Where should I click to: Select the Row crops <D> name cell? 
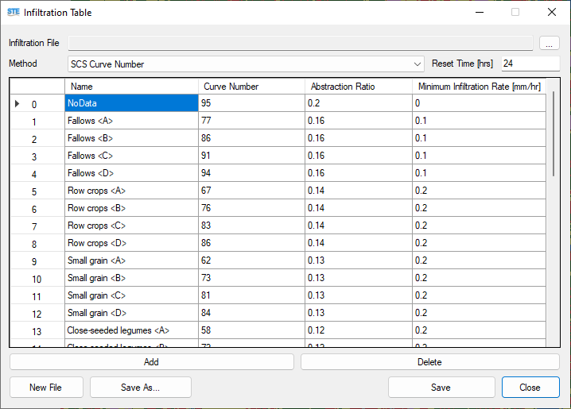pyautogui.click(x=131, y=242)
